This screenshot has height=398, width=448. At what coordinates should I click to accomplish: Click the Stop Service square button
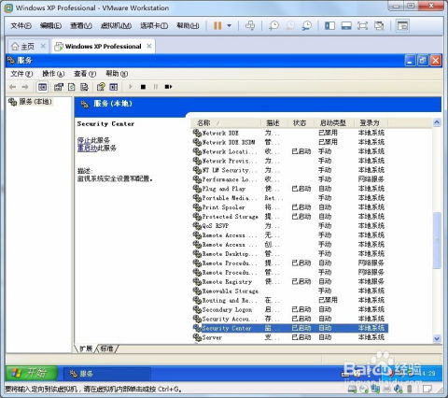(x=143, y=87)
